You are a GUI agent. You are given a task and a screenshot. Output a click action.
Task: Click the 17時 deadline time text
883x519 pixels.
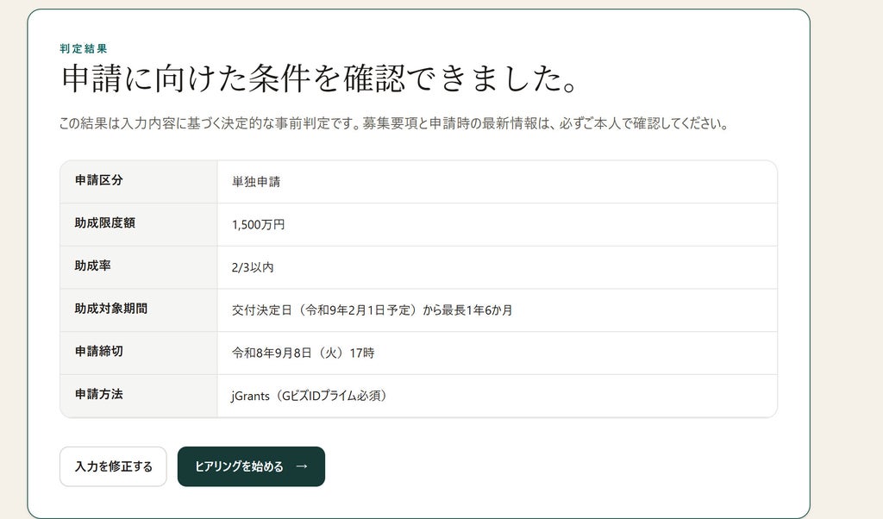[362, 353]
